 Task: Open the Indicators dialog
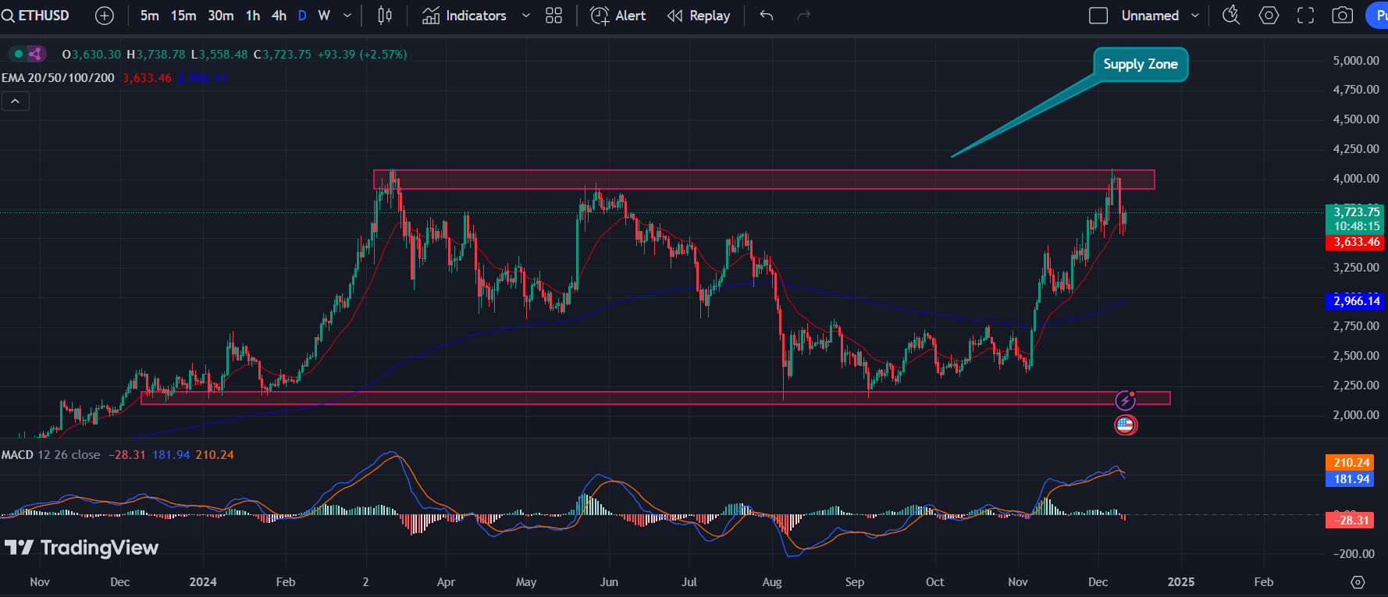(464, 16)
